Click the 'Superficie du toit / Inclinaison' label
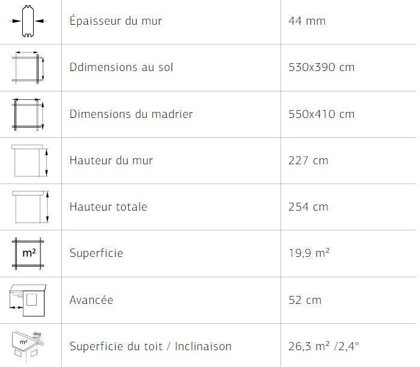420x367 pixels. (150, 346)
